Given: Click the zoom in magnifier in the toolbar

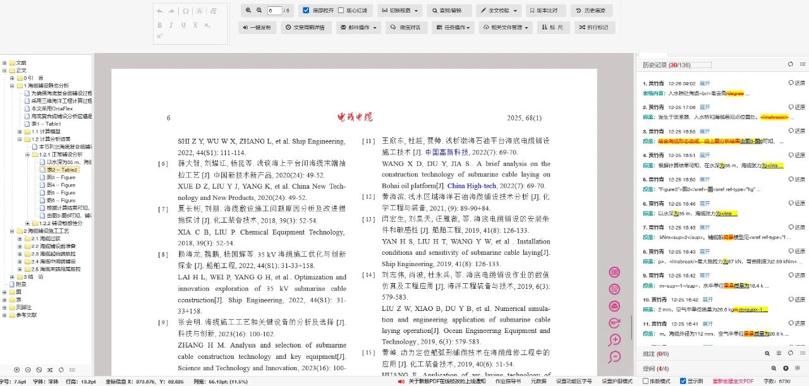Looking at the screenshot, I should 248,11.
